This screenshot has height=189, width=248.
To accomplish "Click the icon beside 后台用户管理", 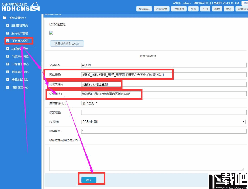I will pyautogui.click(x=8, y=33).
